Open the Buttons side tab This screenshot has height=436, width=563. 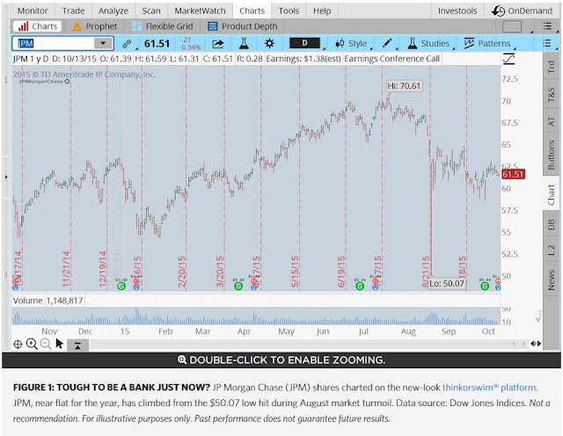[x=551, y=155]
